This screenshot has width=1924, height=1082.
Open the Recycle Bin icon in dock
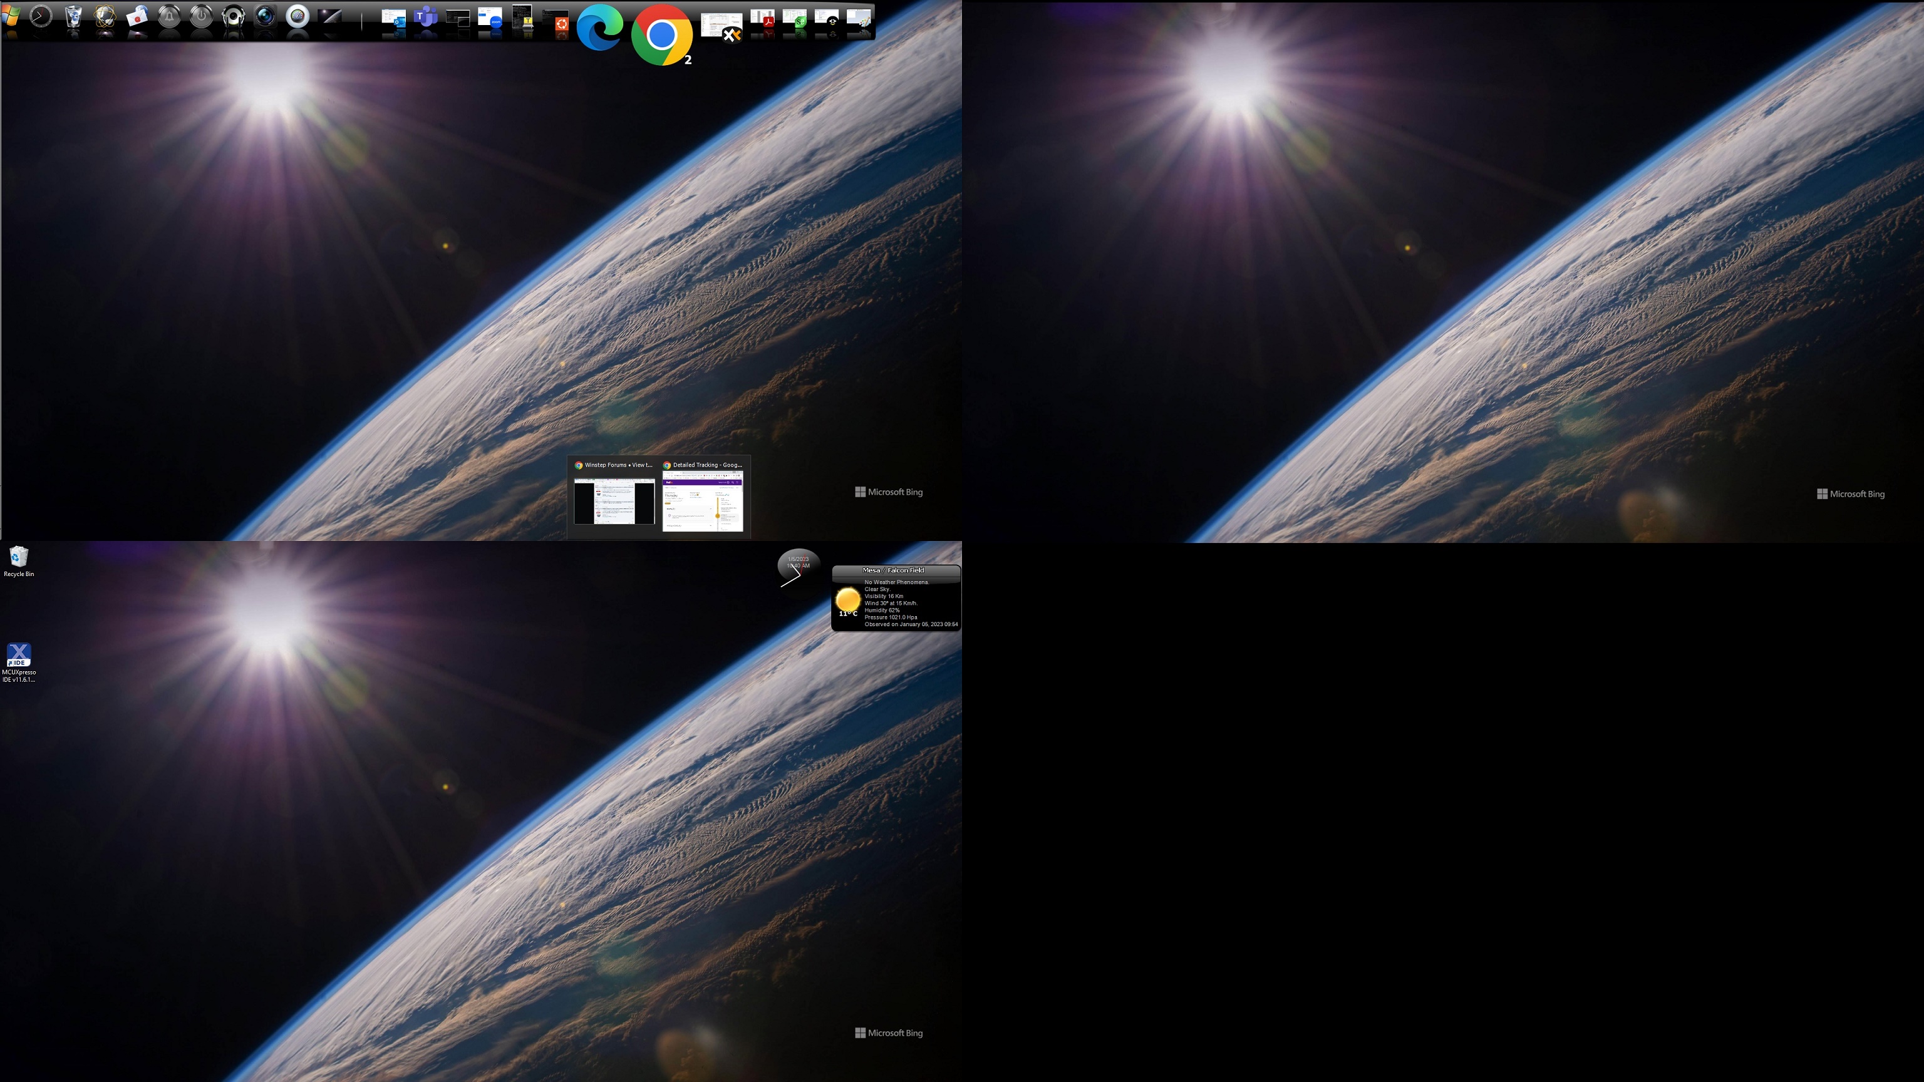[x=73, y=16]
